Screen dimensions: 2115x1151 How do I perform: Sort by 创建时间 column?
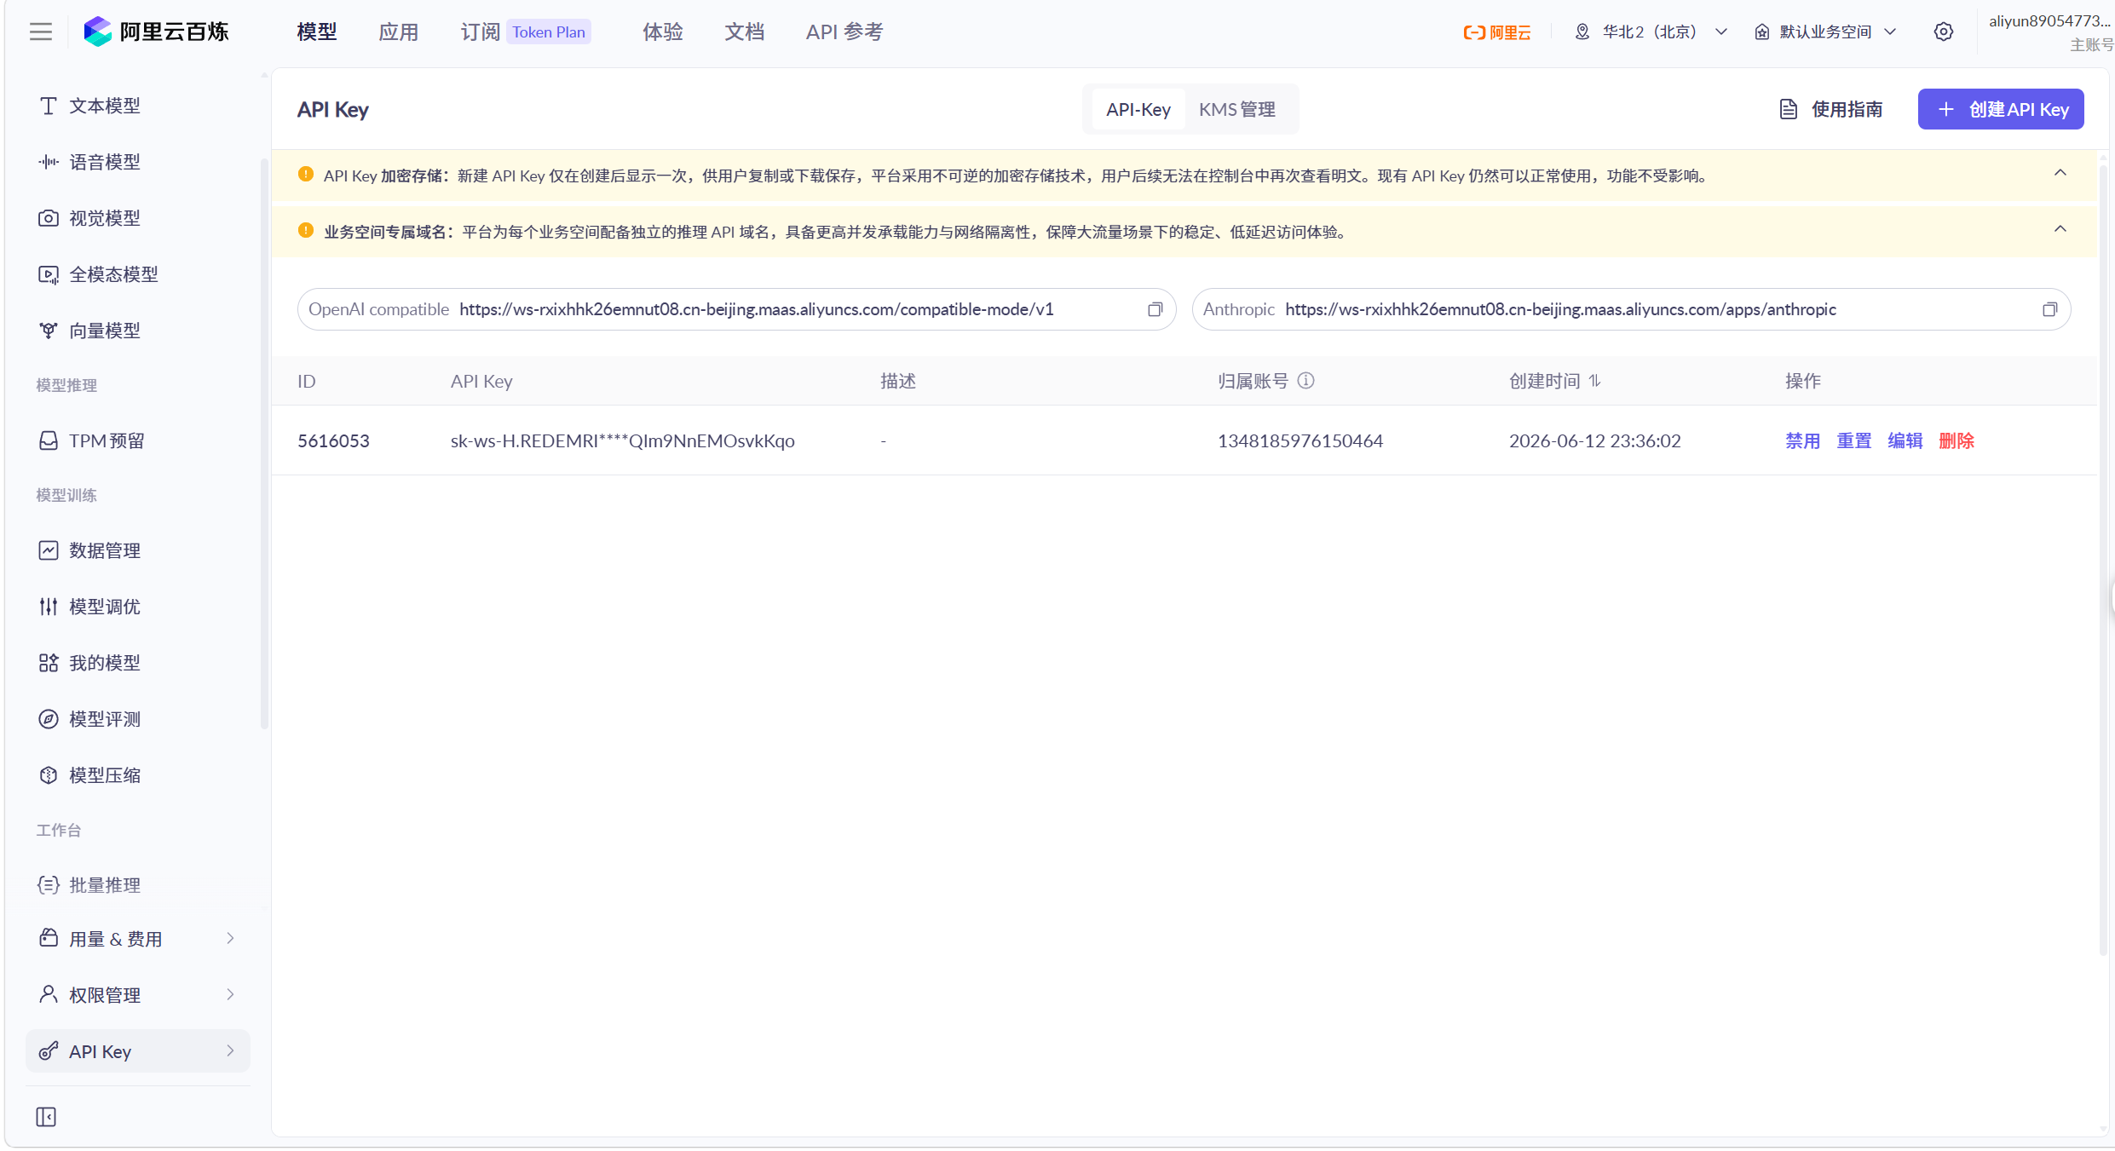pyautogui.click(x=1594, y=381)
